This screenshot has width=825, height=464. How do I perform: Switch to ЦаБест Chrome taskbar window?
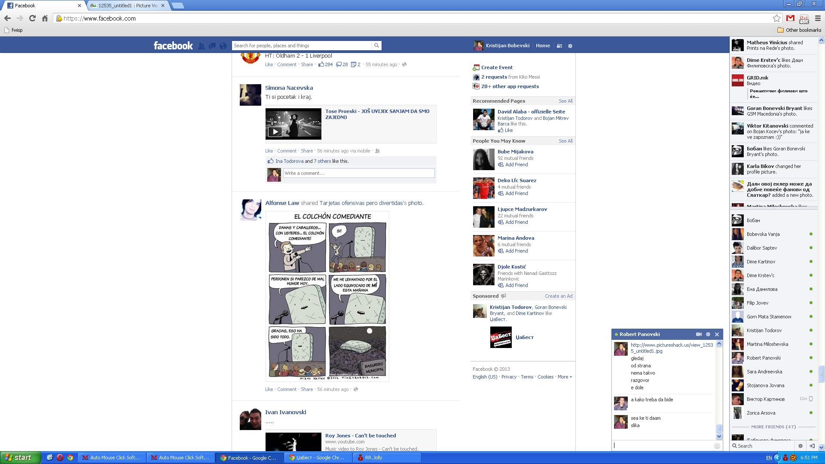(318, 458)
